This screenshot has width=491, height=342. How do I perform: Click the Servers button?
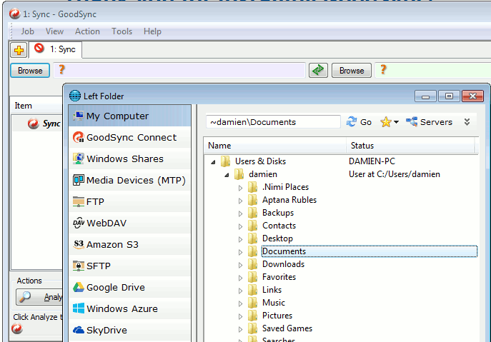click(429, 122)
